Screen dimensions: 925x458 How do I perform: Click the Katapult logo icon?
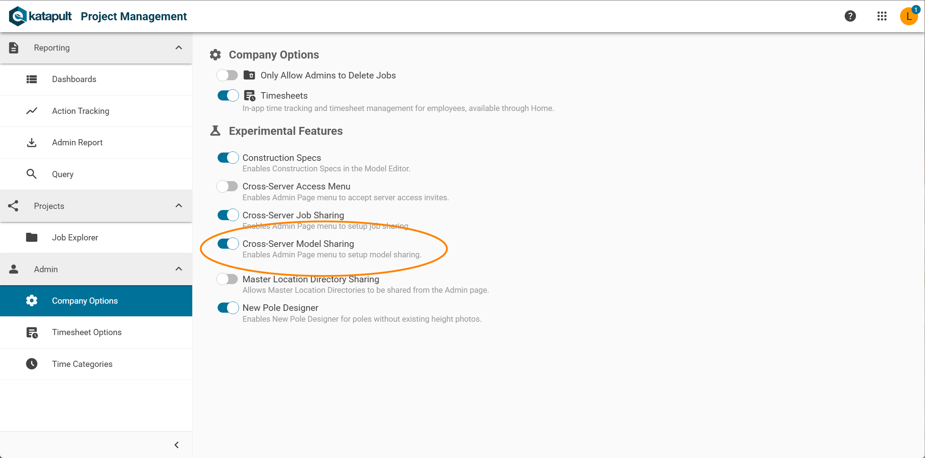pos(18,16)
